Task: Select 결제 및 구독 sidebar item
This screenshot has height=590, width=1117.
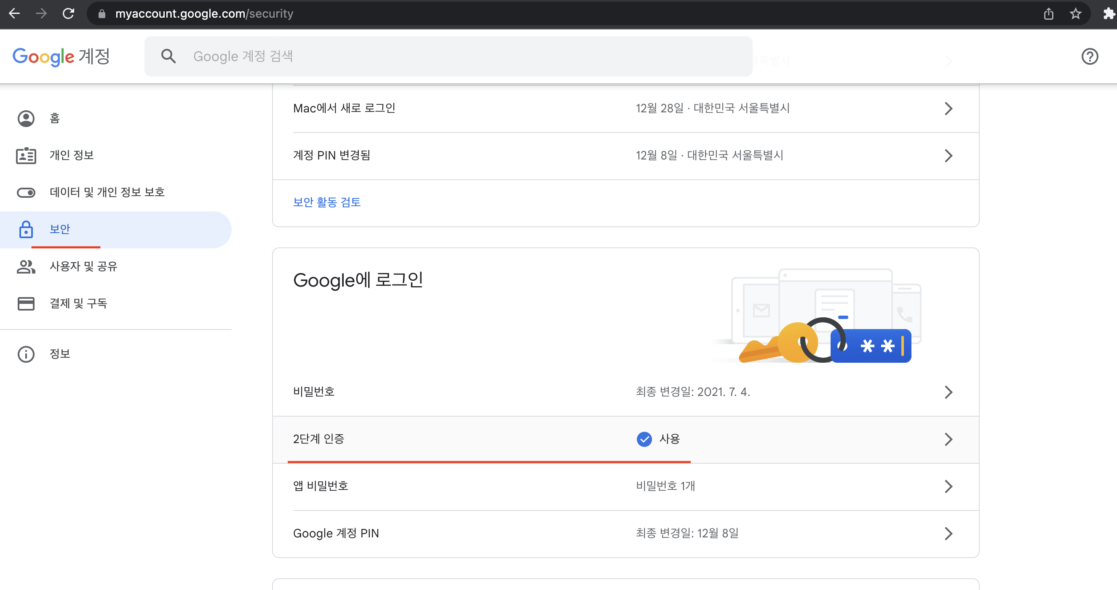Action: [x=78, y=303]
